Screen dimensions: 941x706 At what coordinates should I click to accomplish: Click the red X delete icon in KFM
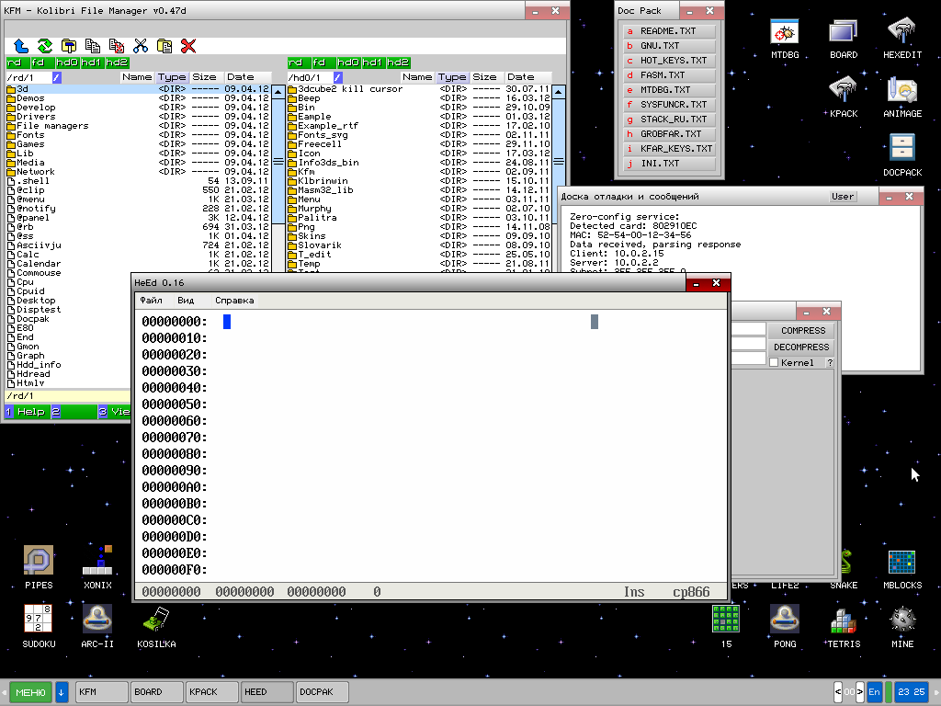click(188, 45)
